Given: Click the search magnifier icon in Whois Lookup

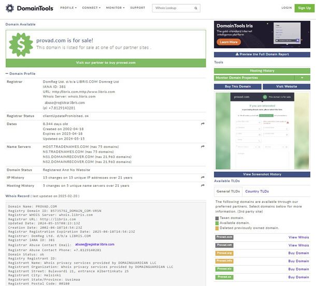Looking at the screenshot, I should coord(196,8).
